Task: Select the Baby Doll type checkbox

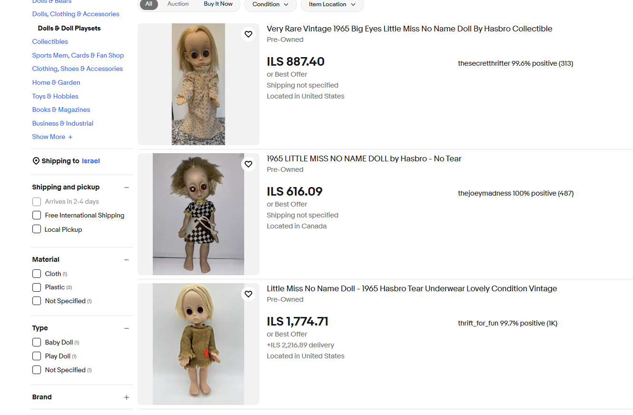Action: pos(37,343)
